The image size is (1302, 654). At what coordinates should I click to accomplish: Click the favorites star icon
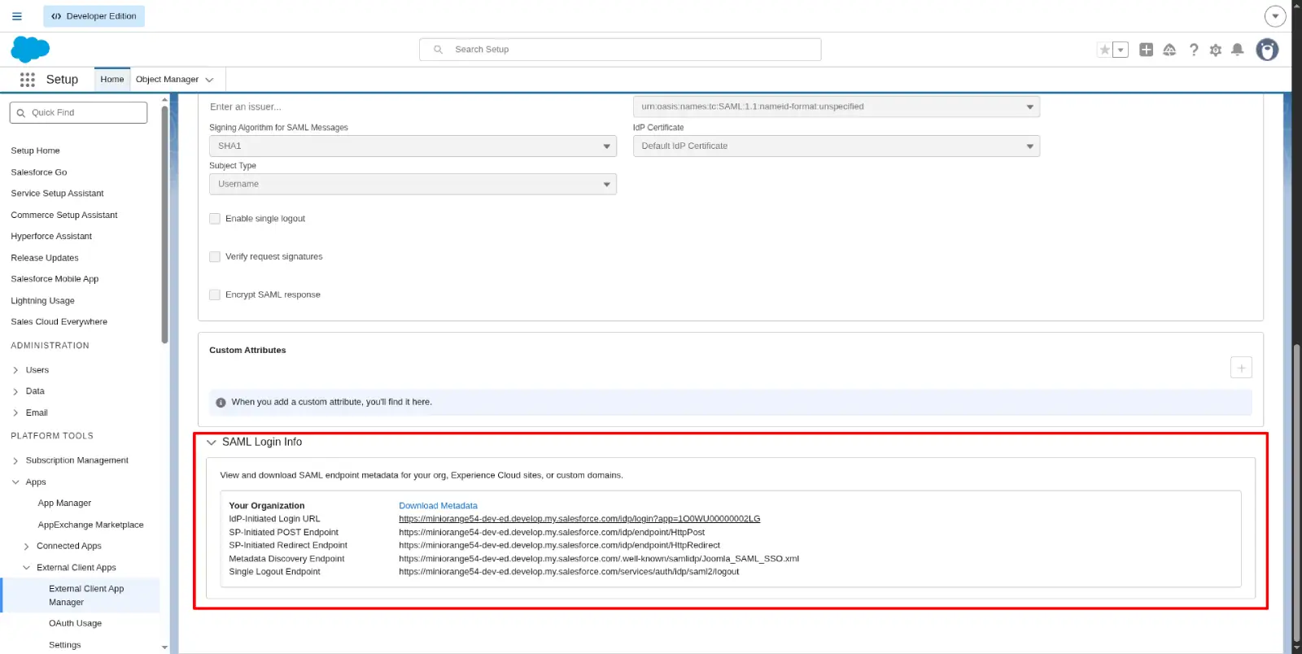[x=1104, y=50]
